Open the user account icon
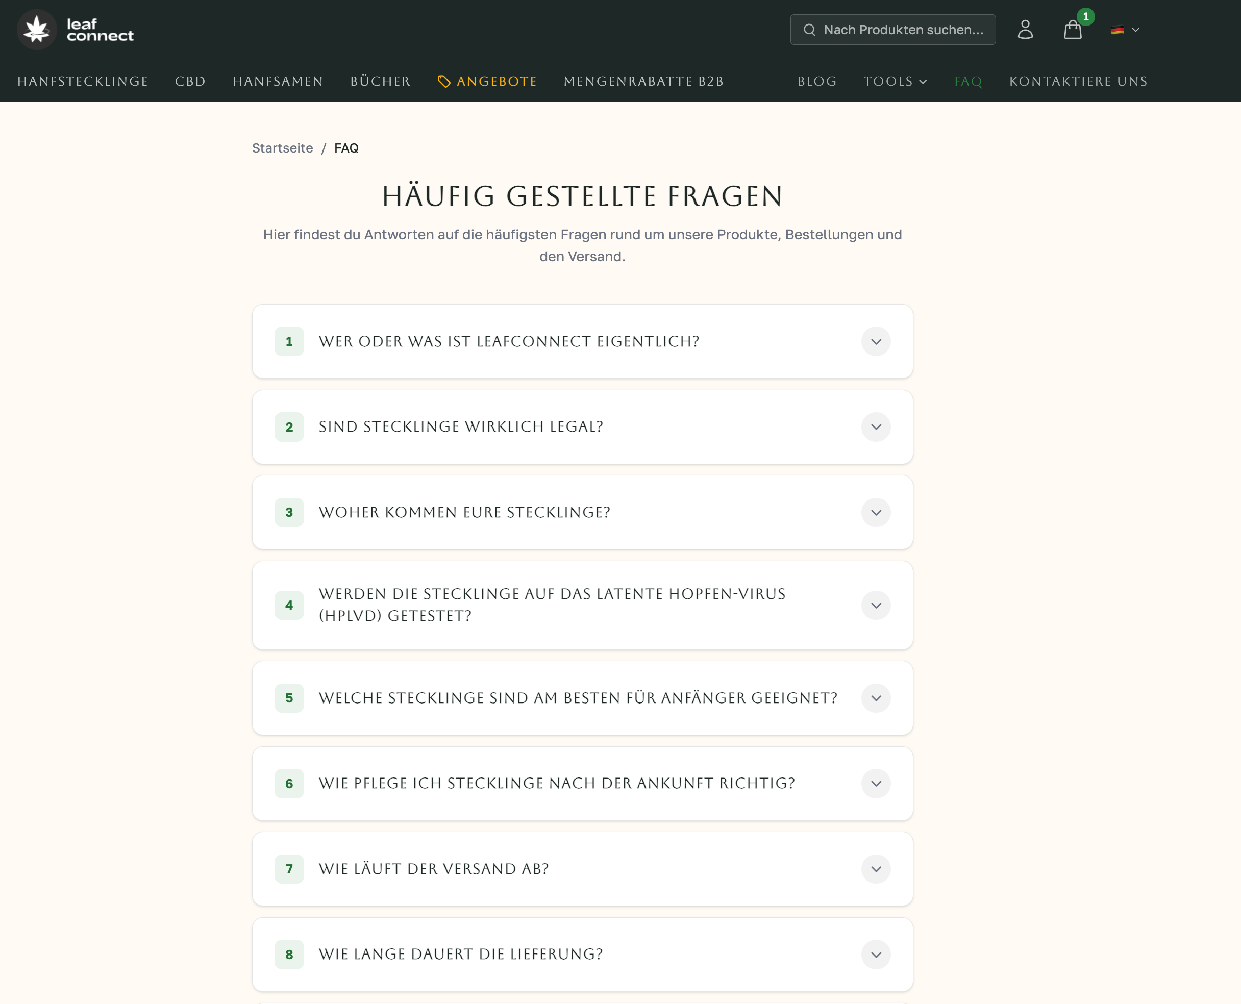Screen dimensions: 1241x1004 click(x=1025, y=30)
